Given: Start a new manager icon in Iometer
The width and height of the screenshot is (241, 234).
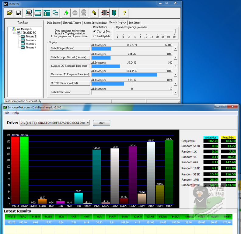Looking at the screenshot, I should click(29, 13).
